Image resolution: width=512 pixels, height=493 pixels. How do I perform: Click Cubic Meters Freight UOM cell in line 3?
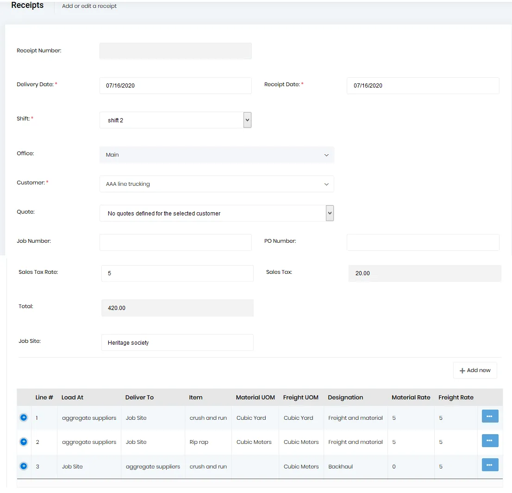(301, 467)
